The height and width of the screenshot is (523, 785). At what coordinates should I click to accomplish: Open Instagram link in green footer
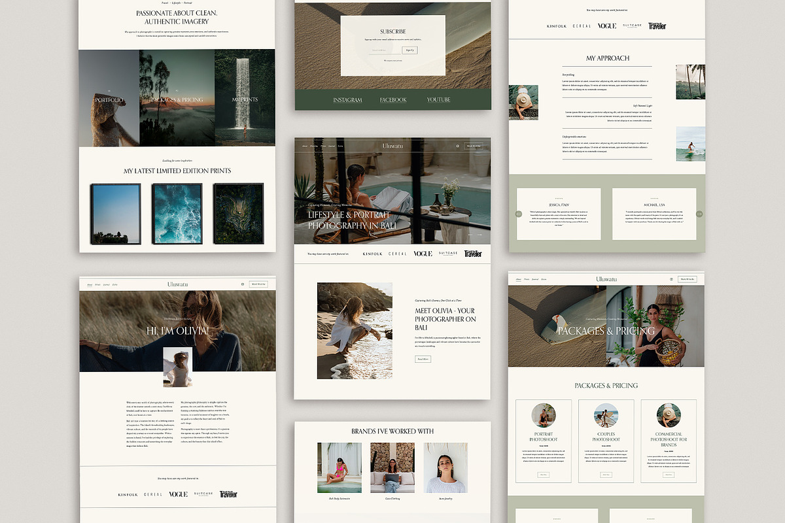347,100
